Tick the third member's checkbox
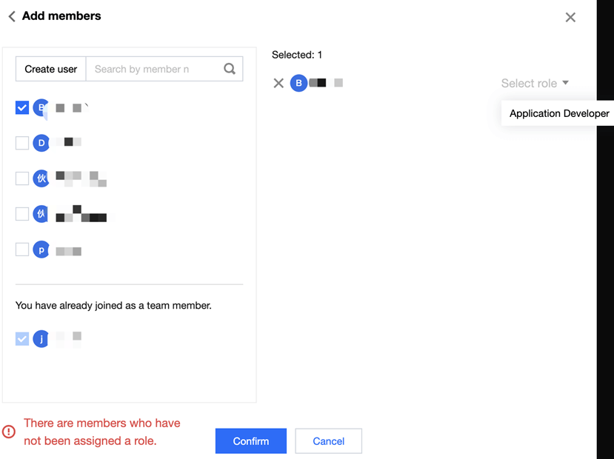The height and width of the screenshot is (459, 614). click(22, 178)
